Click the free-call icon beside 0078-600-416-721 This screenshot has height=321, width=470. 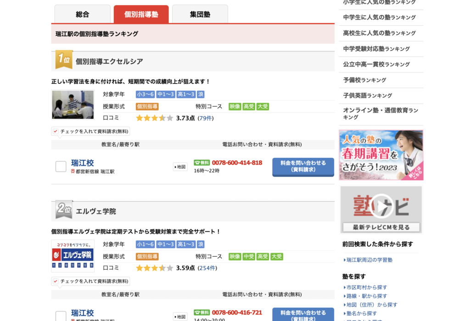click(x=202, y=313)
